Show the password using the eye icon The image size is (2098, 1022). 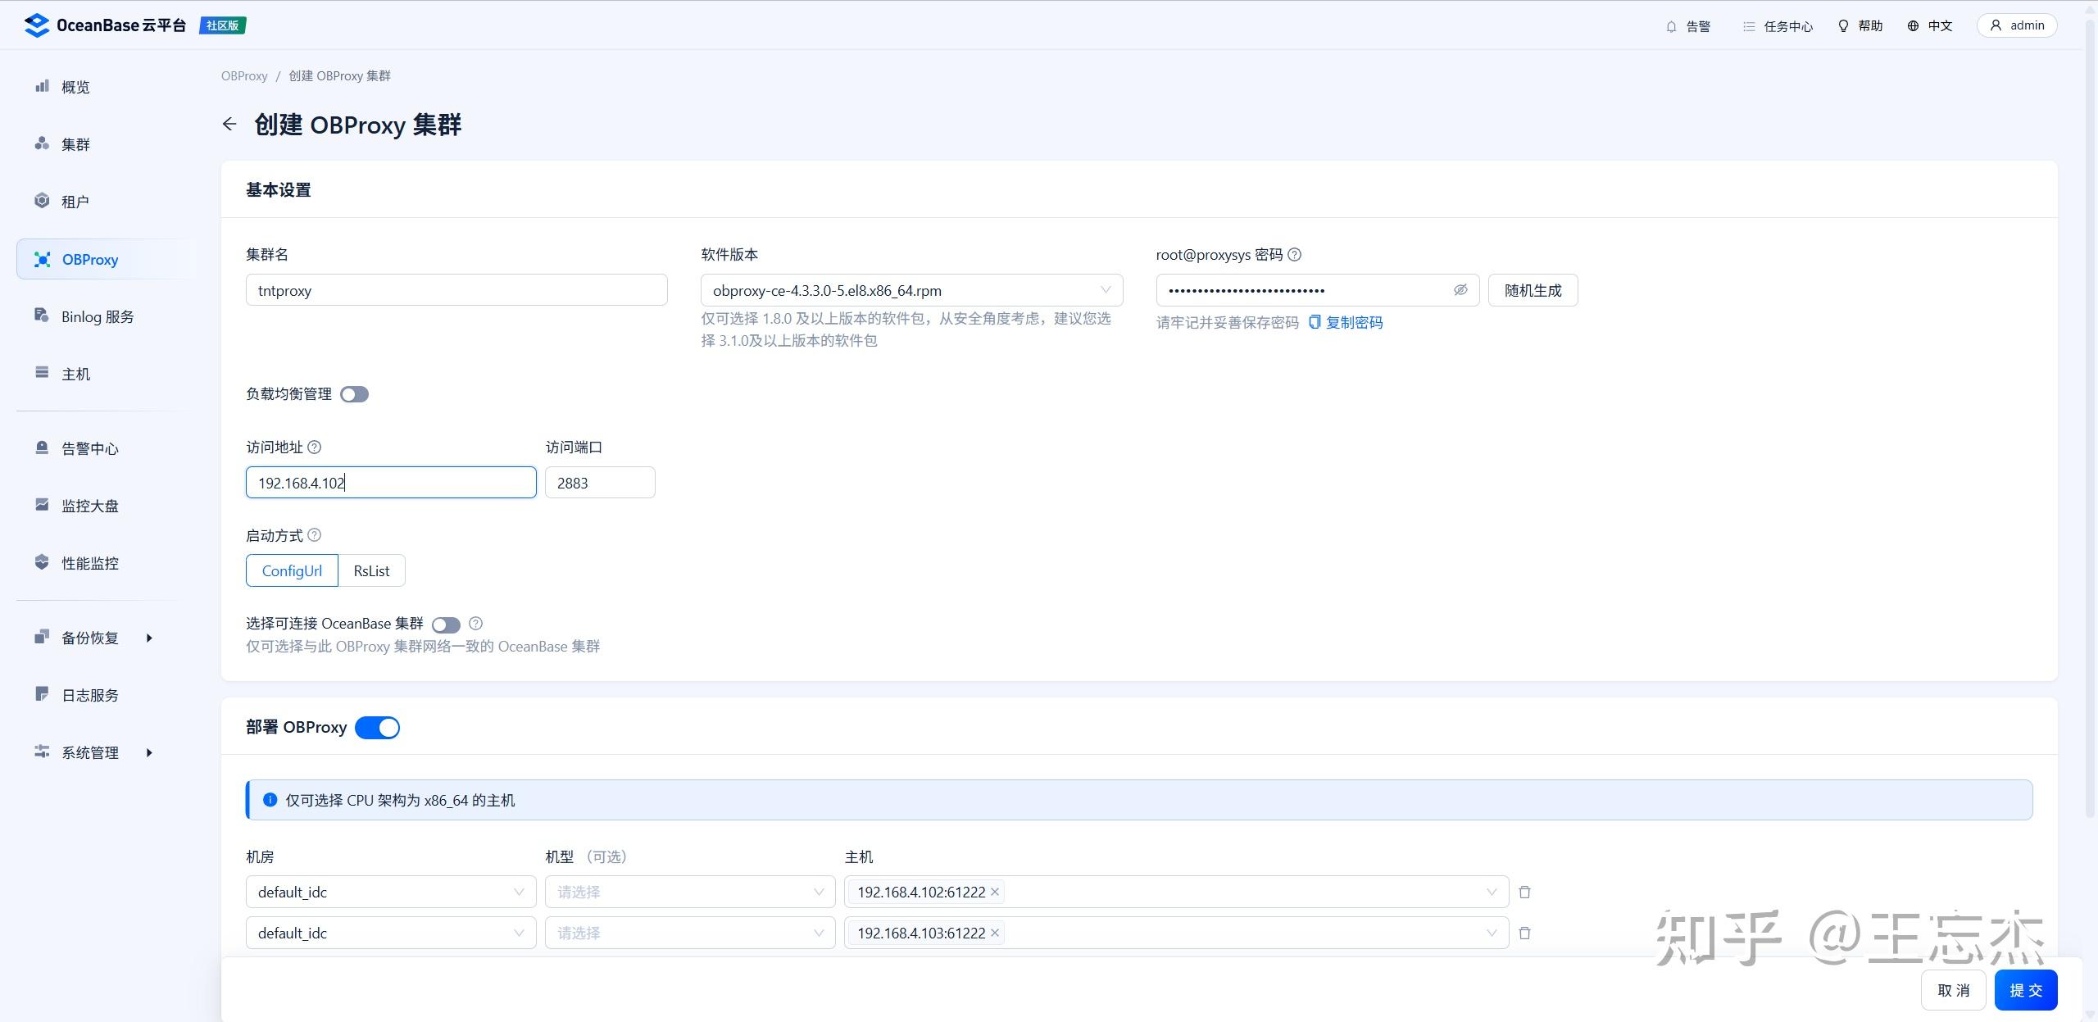point(1461,289)
